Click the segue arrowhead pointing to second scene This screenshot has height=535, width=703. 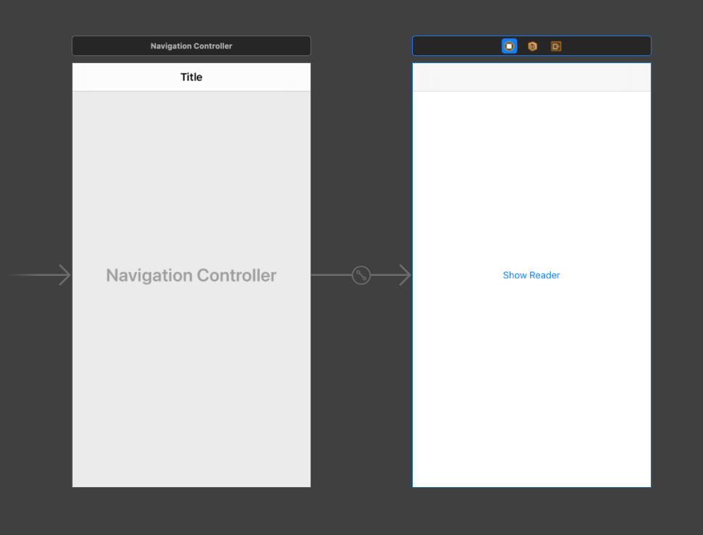tap(403, 275)
